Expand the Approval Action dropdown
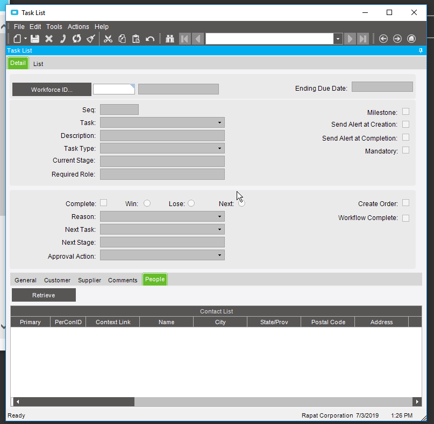This screenshot has height=424, width=434. pos(219,255)
